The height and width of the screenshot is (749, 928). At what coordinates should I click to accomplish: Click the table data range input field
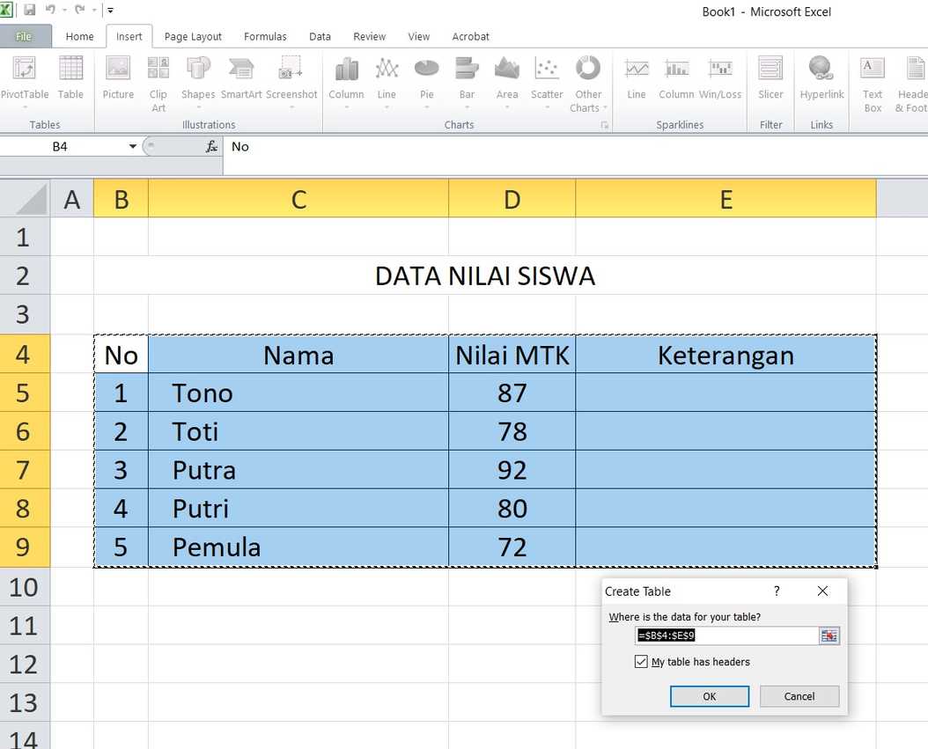726,636
